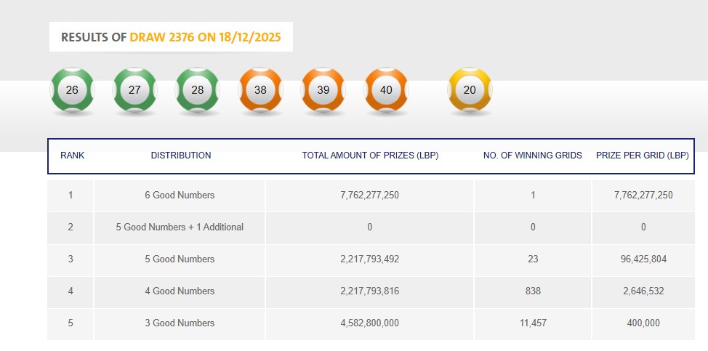This screenshot has width=708, height=351.
Task: Click the green ball numbered 28
Action: point(197,91)
